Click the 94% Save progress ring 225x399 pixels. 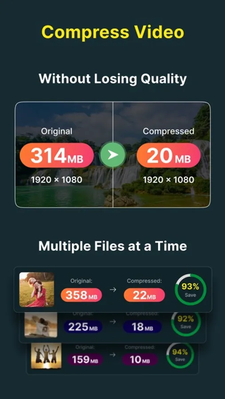pos(180,355)
